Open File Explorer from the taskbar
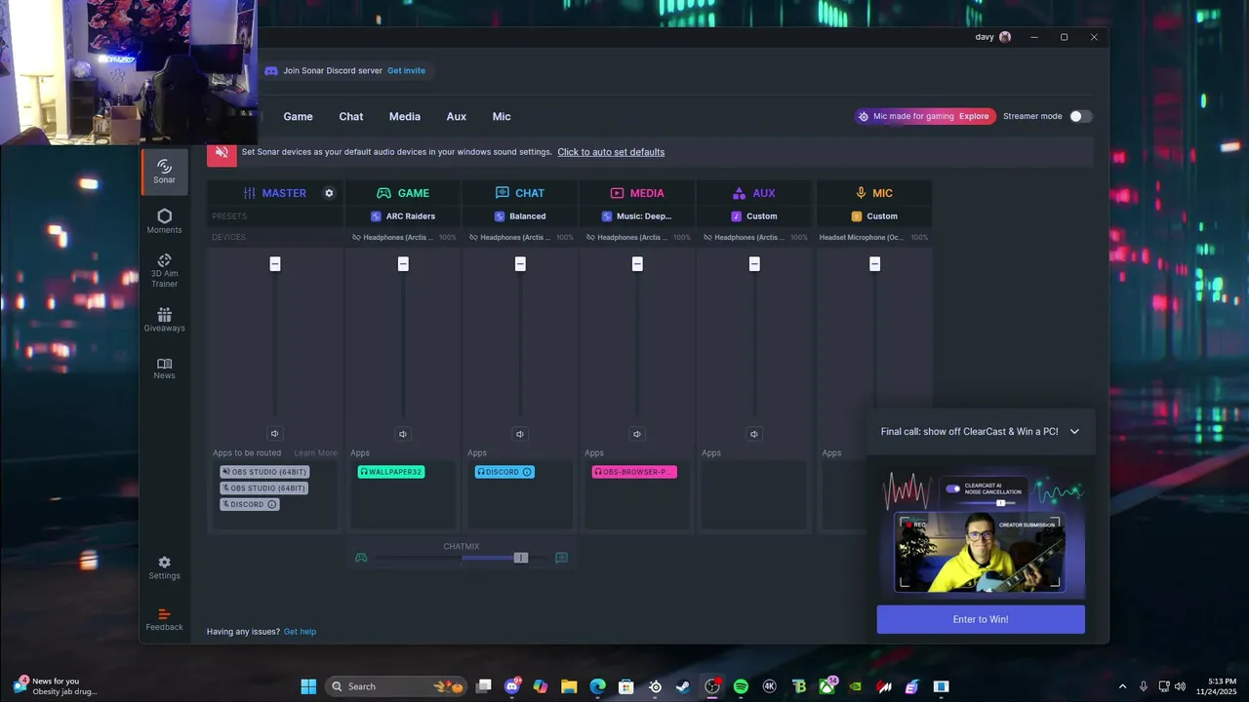The width and height of the screenshot is (1249, 702). point(569,686)
